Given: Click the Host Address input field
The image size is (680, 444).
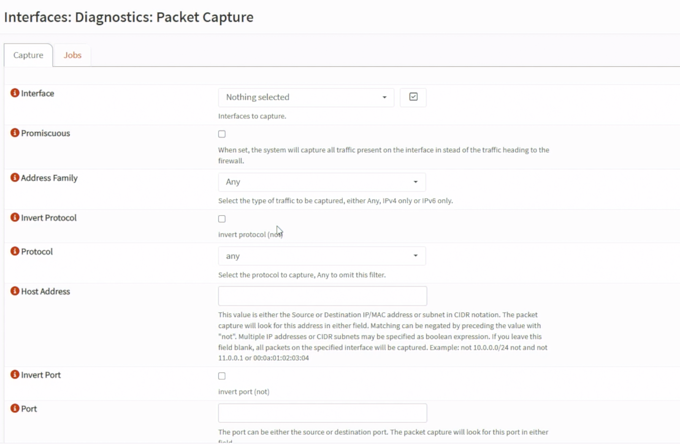Looking at the screenshot, I should coord(323,296).
